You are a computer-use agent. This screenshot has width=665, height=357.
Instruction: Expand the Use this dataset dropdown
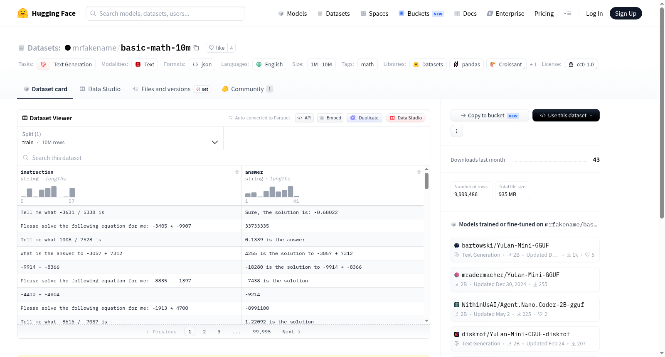click(566, 115)
